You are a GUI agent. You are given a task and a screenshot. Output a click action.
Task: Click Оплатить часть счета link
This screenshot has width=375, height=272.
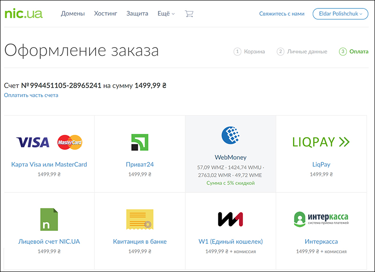pyautogui.click(x=31, y=96)
